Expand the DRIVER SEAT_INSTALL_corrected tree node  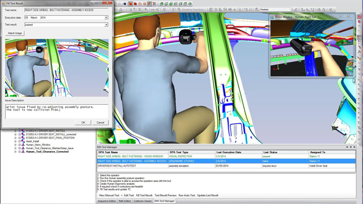click(15, 134)
